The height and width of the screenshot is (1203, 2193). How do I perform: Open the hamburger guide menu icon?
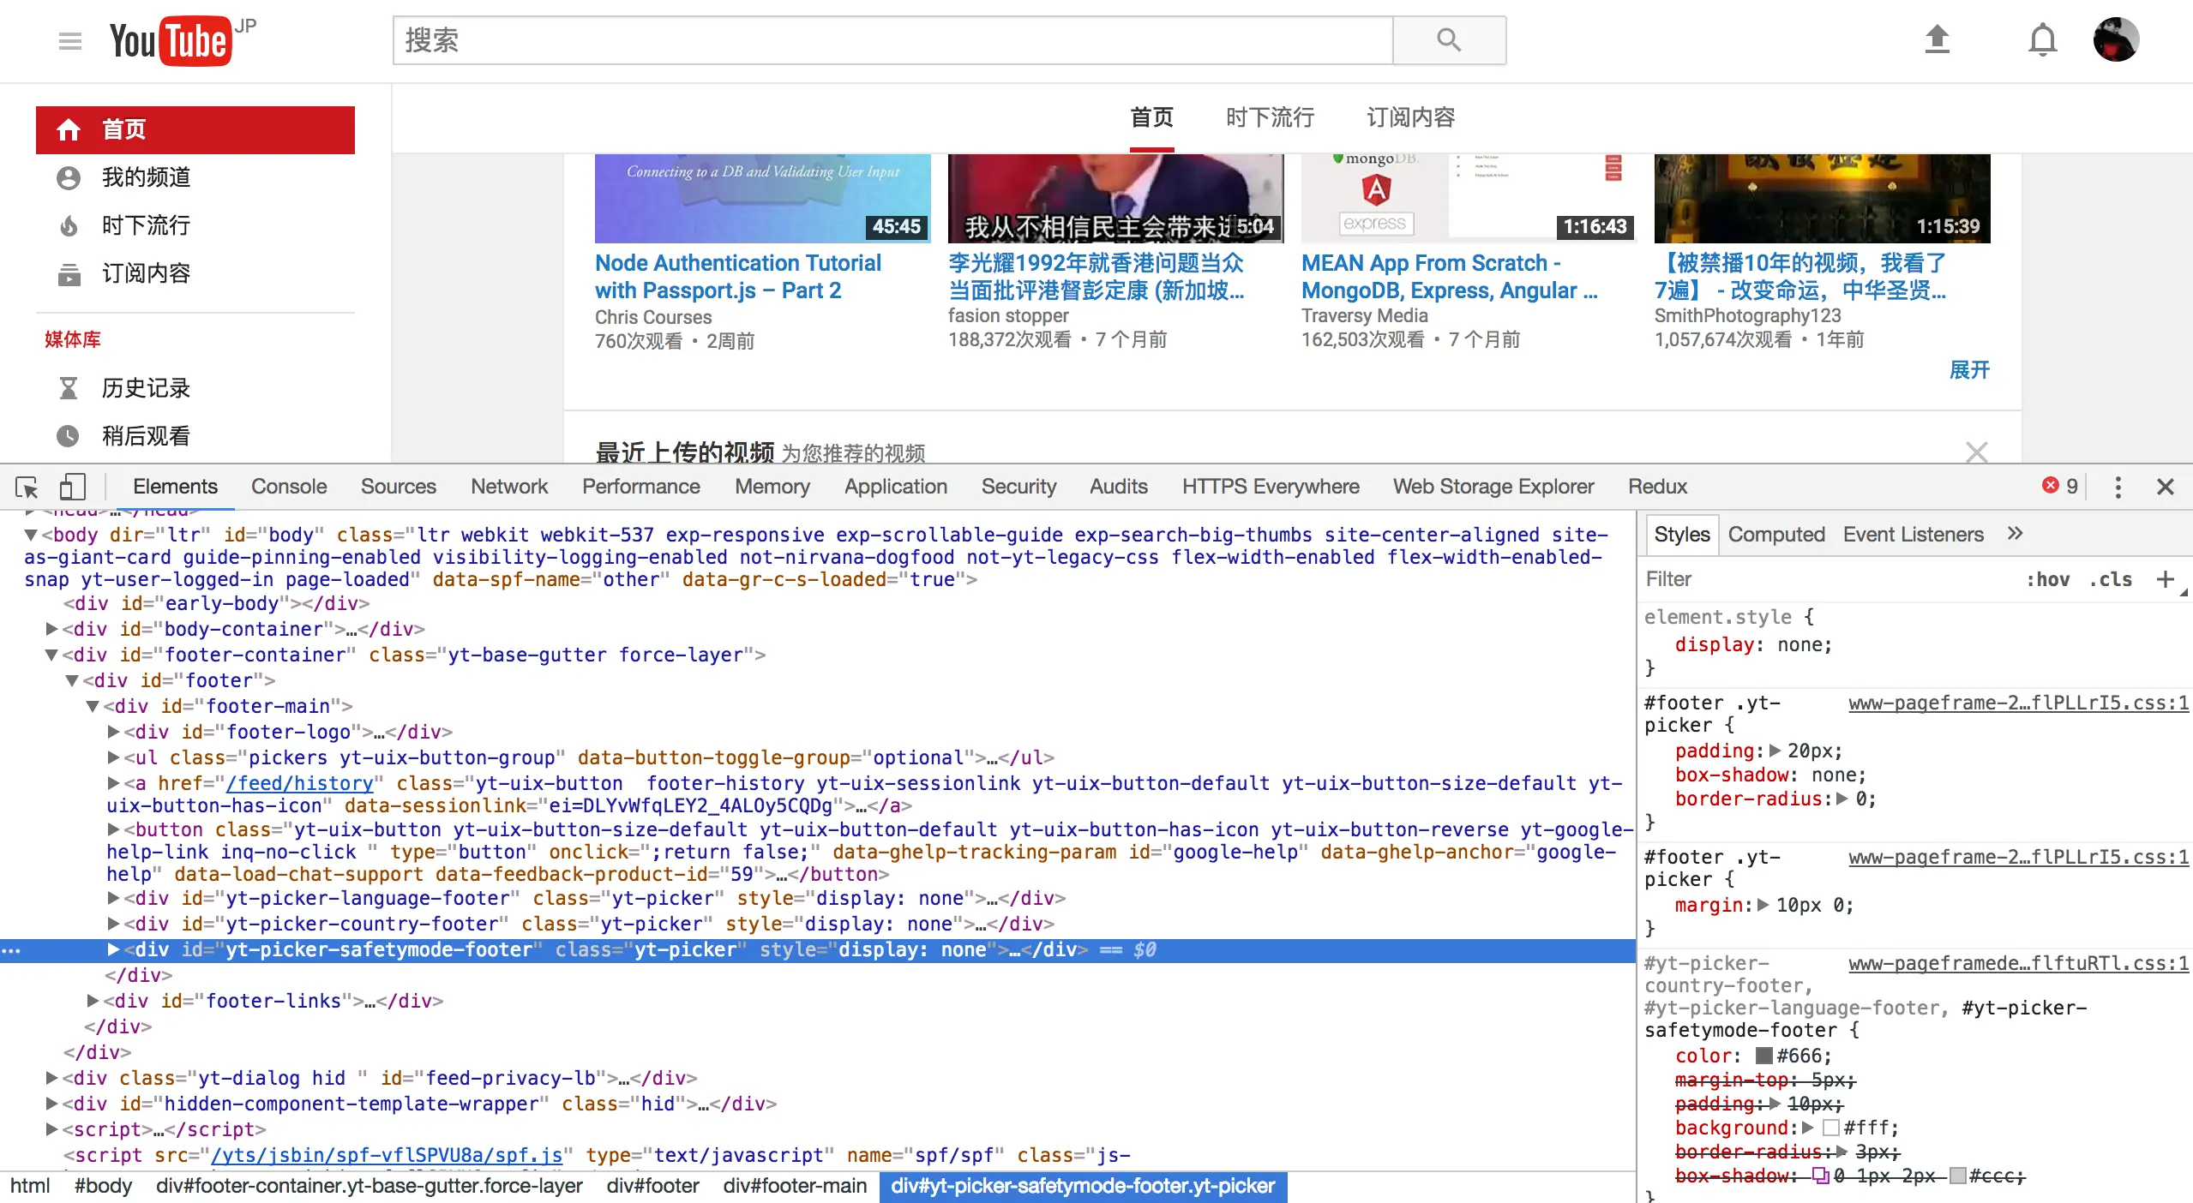pos(70,40)
